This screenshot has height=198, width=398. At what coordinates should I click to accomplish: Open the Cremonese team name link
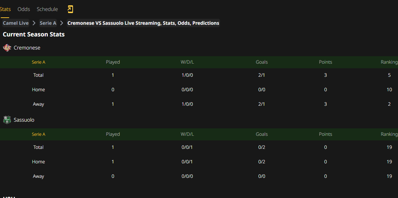pos(27,48)
